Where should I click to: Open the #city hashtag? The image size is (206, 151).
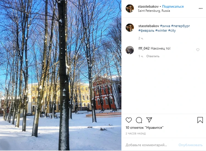(172, 31)
